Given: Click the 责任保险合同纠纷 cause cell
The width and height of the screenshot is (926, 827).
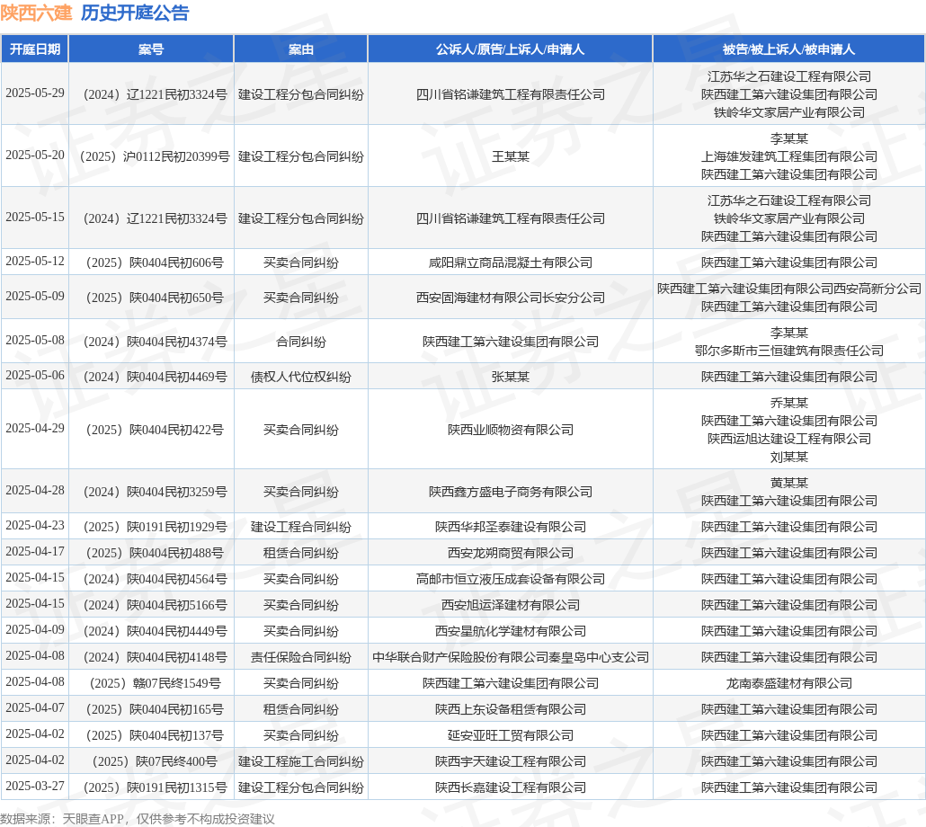Looking at the screenshot, I should coord(300,657).
